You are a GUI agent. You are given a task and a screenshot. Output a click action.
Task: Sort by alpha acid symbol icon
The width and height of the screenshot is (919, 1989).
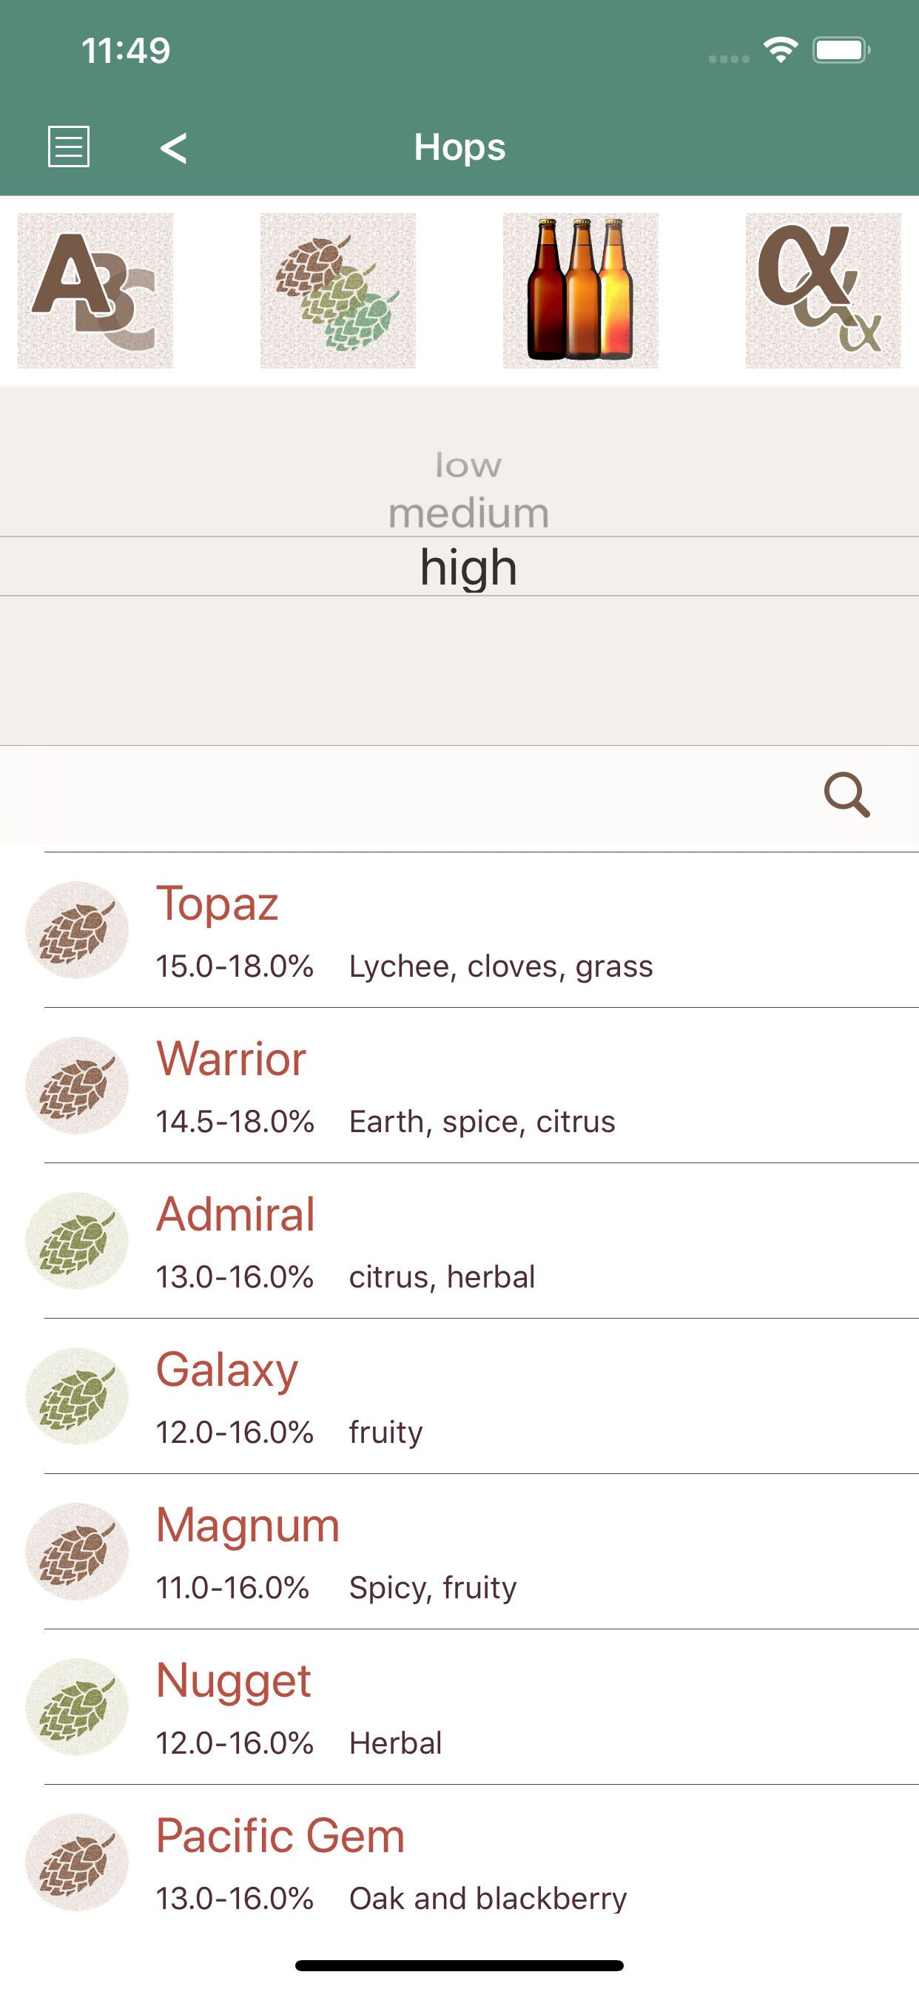(823, 291)
